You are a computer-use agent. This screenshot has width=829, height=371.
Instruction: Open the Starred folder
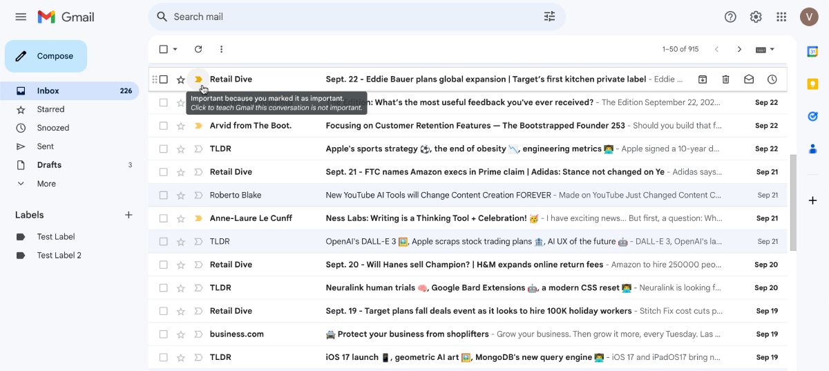point(50,109)
